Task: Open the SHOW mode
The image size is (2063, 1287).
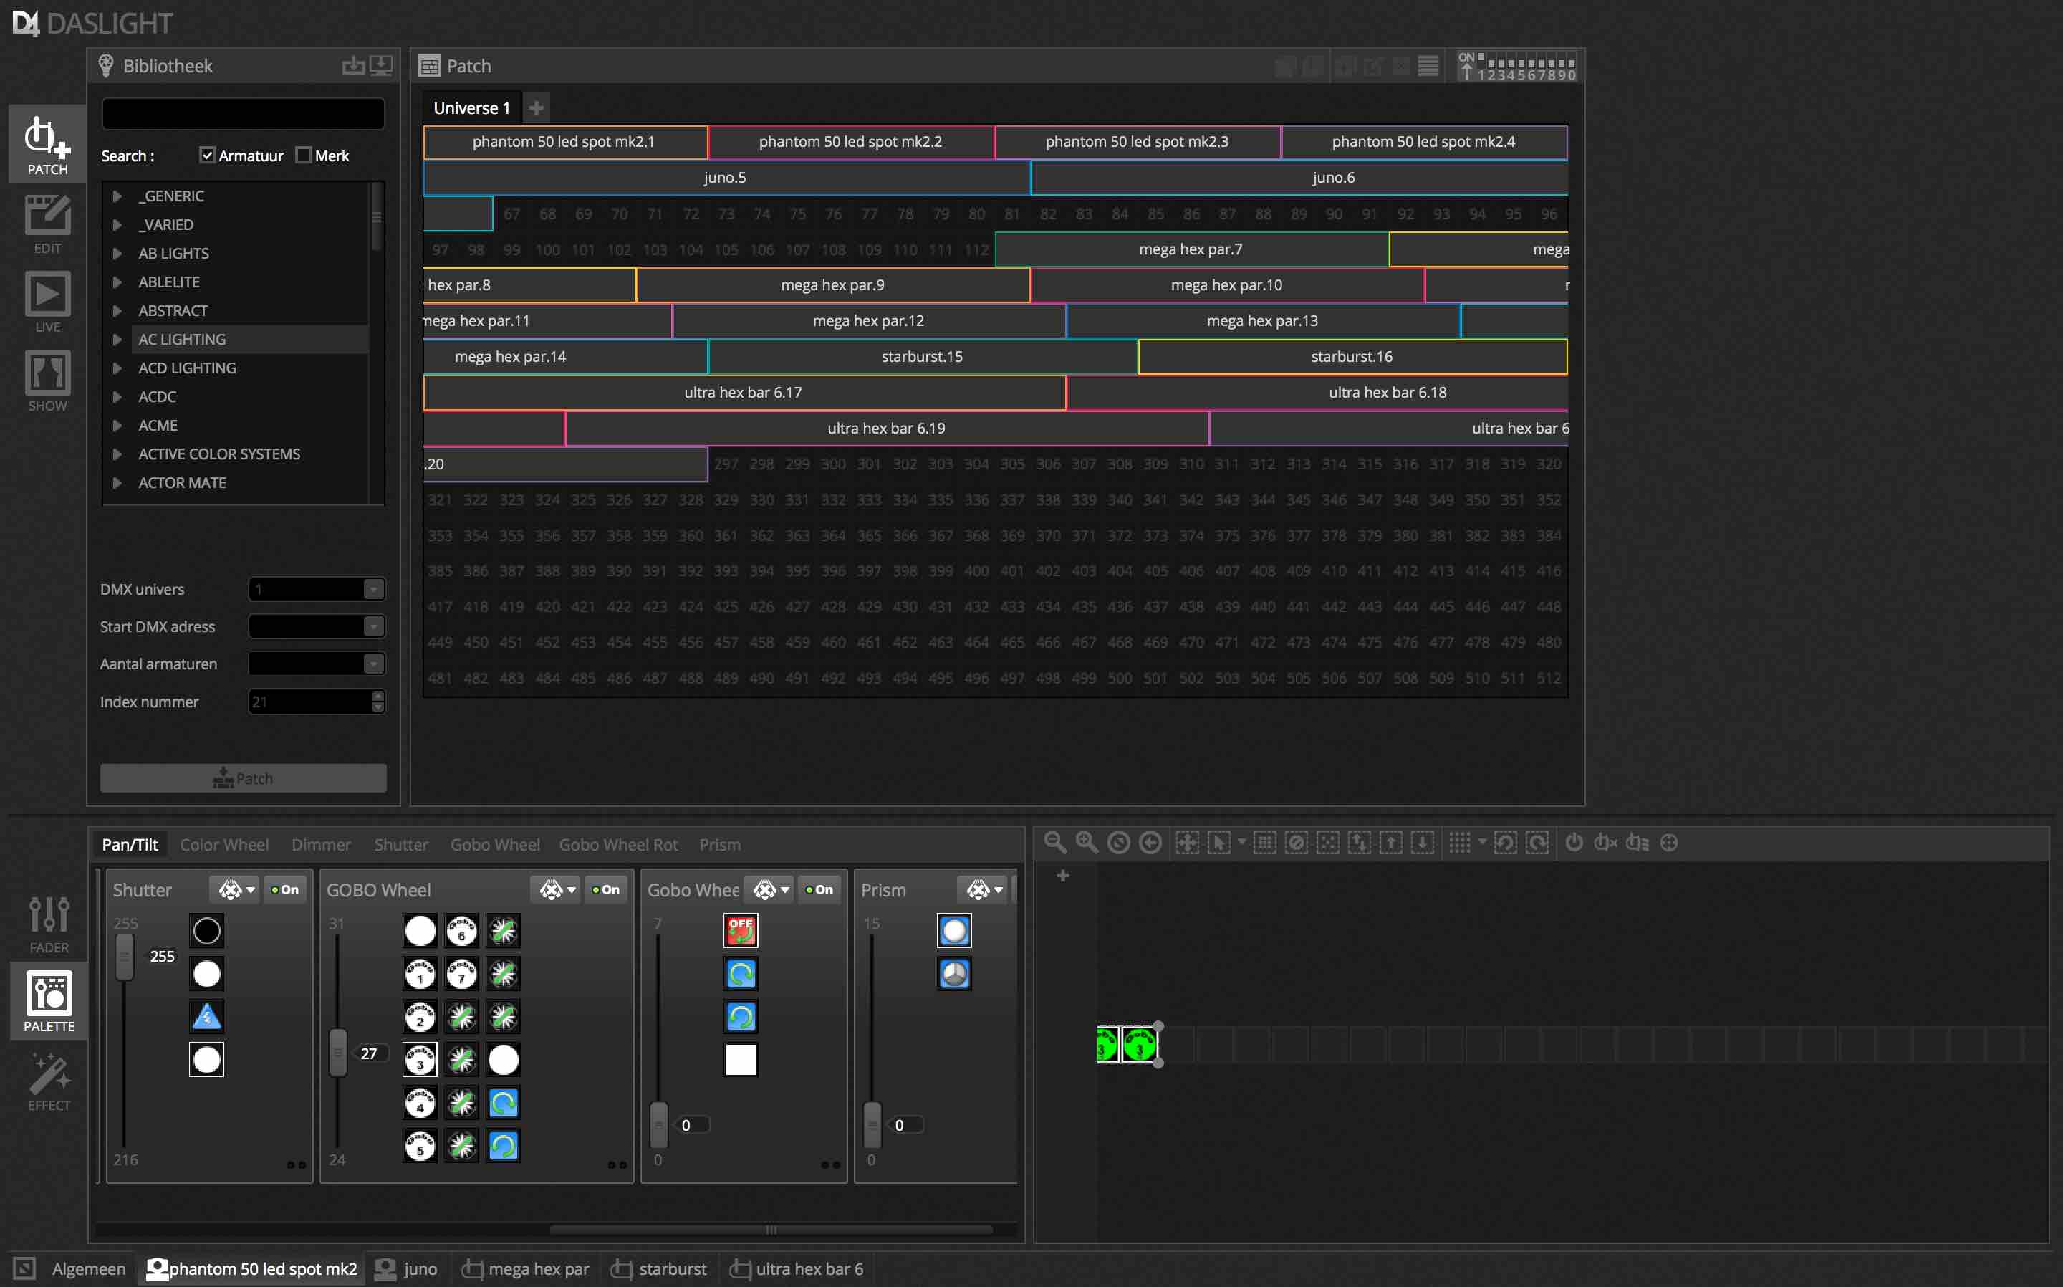Action: tap(48, 381)
